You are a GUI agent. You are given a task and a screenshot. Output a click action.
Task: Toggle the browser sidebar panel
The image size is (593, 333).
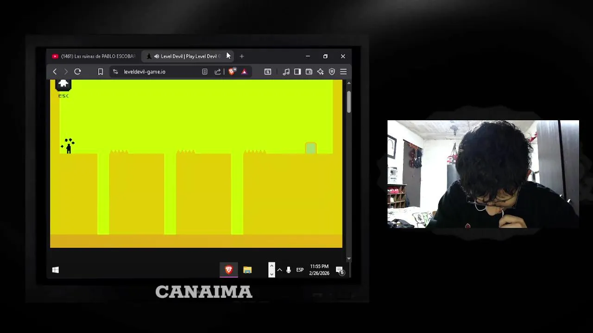[297, 72]
